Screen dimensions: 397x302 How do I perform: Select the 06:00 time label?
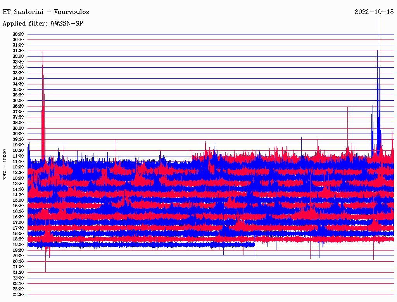click(18, 101)
